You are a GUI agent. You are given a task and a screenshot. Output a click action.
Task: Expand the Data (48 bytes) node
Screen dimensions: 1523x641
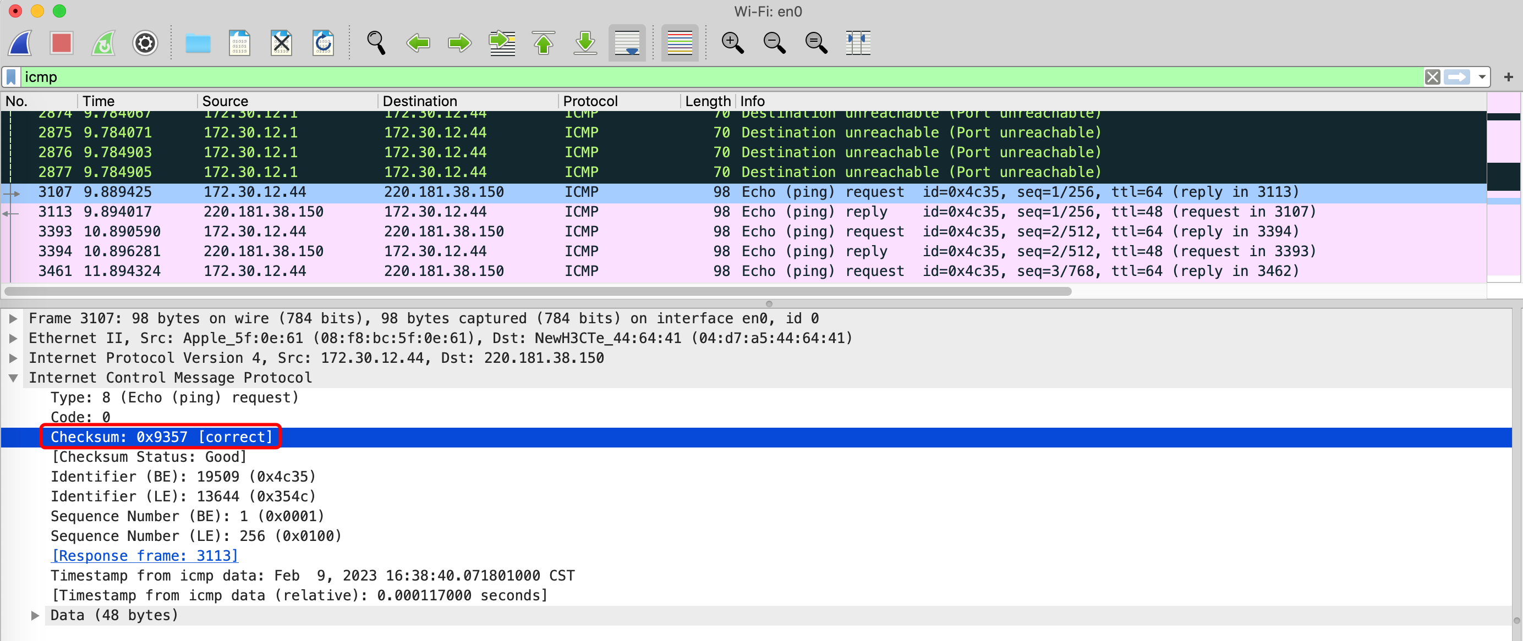pos(35,616)
